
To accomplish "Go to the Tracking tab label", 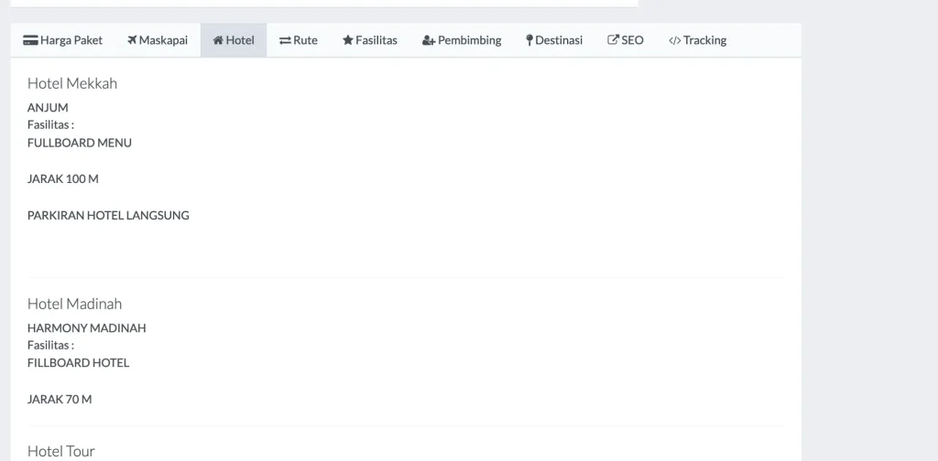I will (704, 40).
